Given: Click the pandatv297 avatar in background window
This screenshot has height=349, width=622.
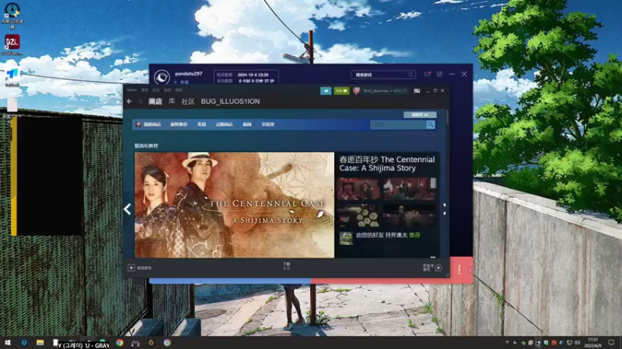Looking at the screenshot, I should click(162, 77).
